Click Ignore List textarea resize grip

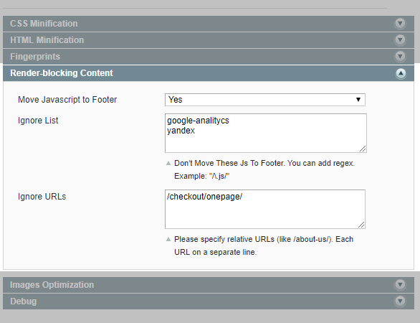363,149
